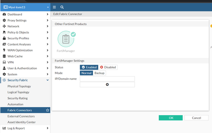Expand Log & Report chevron

[47, 128]
